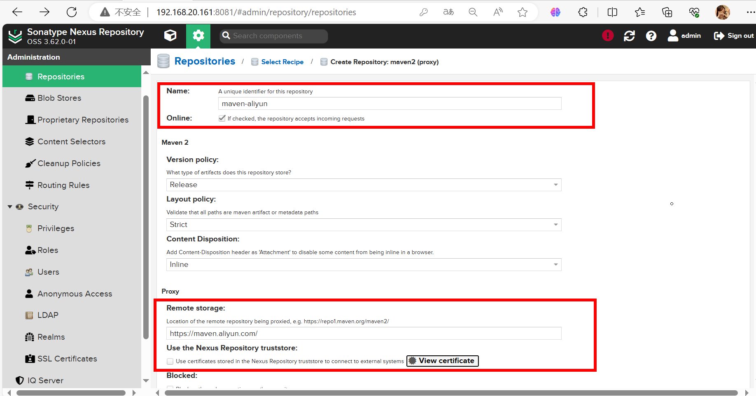The image size is (756, 396).
Task: Click the Remote storage URL field
Action: point(364,333)
